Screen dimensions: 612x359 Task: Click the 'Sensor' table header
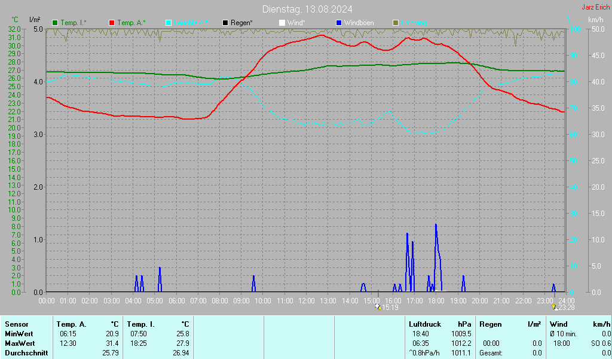point(16,324)
